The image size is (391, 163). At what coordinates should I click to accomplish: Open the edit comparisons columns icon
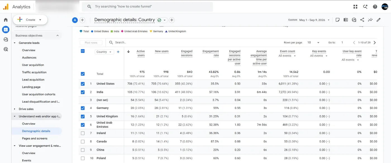(x=346, y=20)
